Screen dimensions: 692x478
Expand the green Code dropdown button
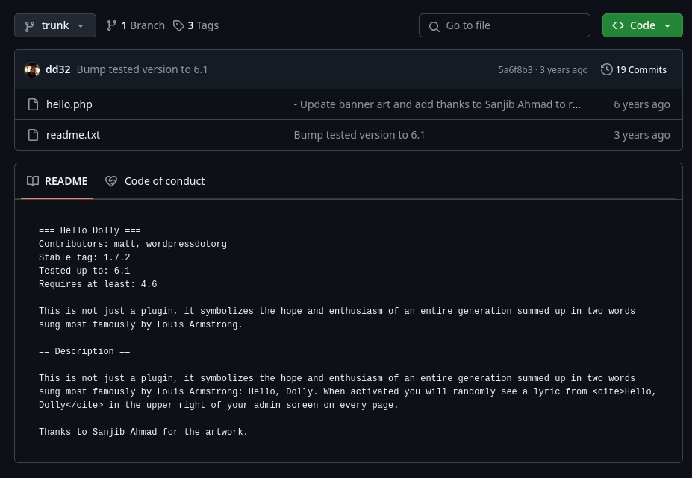pyautogui.click(x=642, y=25)
